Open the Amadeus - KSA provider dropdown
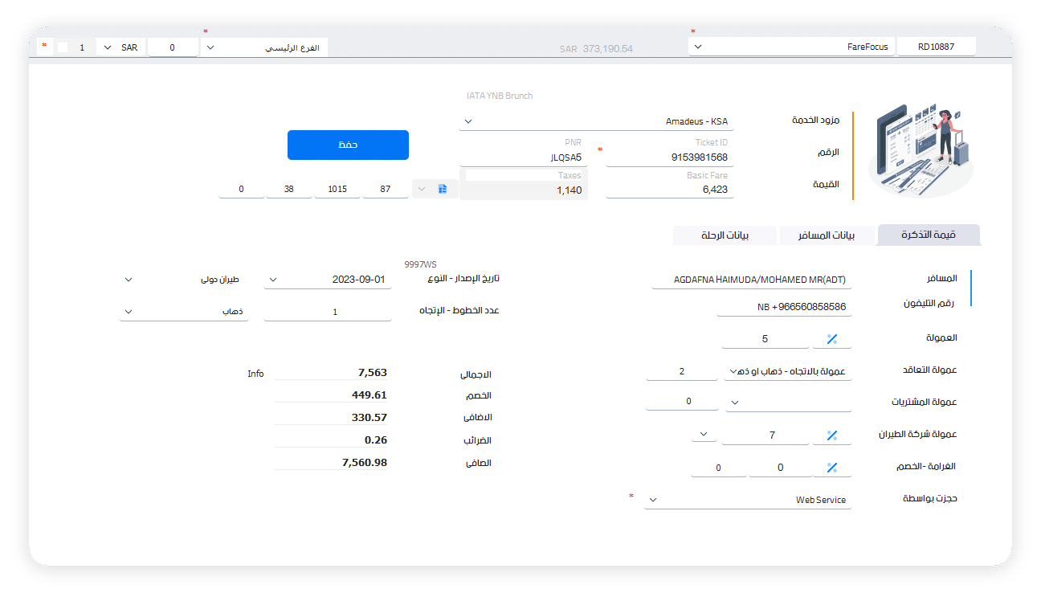Image resolution: width=1041 pixels, height=597 pixels. pyautogui.click(x=596, y=121)
